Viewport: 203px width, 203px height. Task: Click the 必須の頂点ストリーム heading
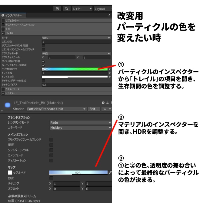click(22, 196)
